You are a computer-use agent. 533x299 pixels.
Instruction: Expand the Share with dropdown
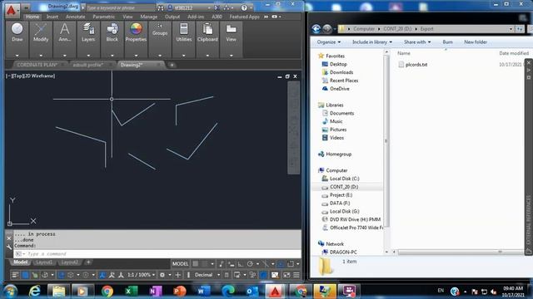tap(417, 42)
